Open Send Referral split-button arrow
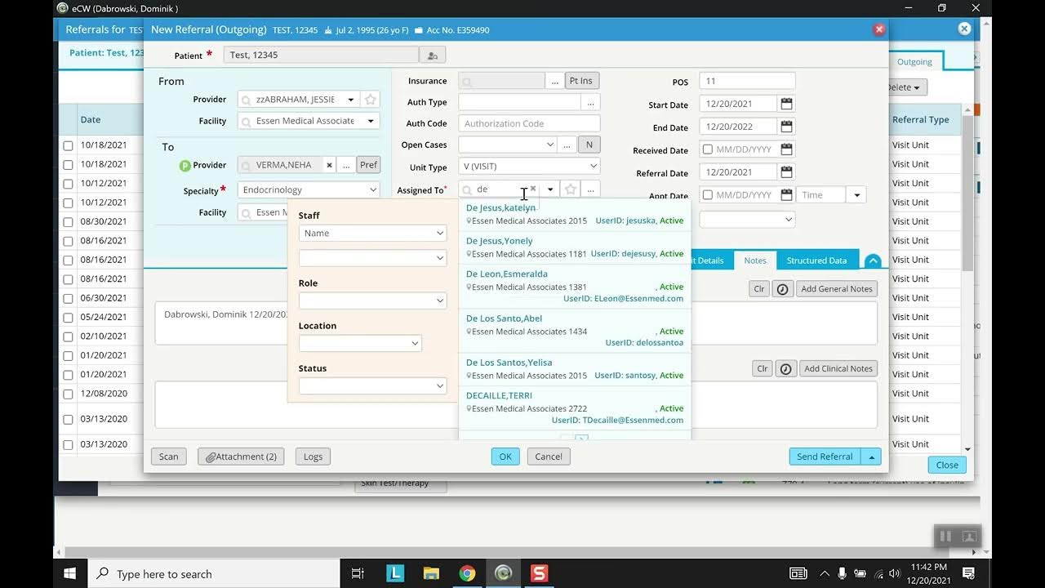Image resolution: width=1045 pixels, height=588 pixels. click(872, 457)
